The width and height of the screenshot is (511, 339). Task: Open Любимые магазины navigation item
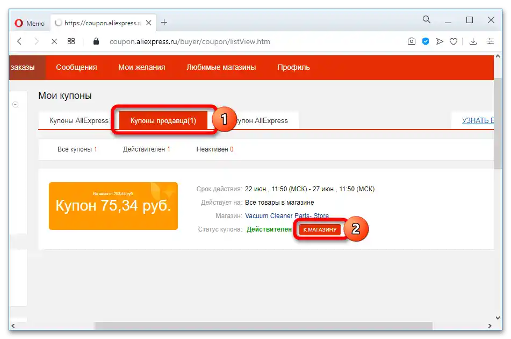[221, 68]
